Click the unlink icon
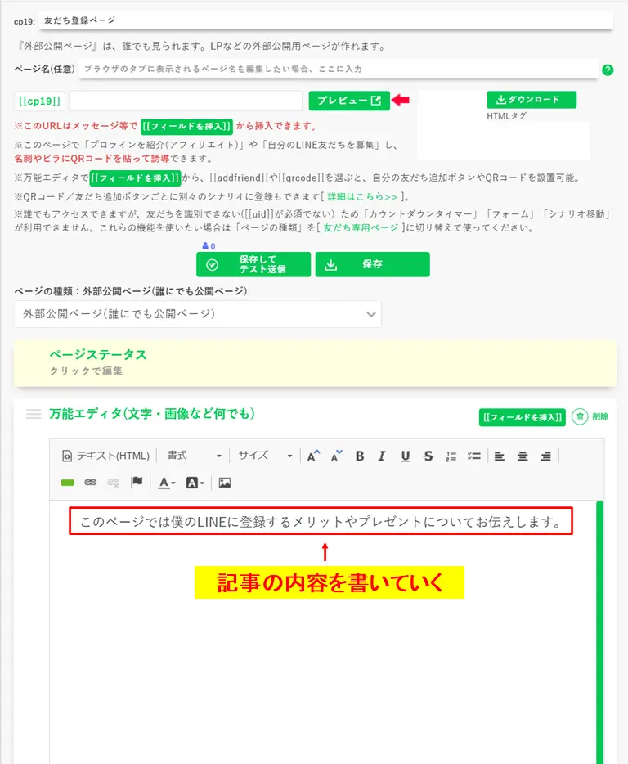 114,483
